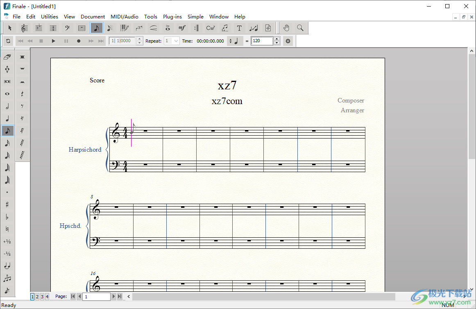476x309 pixels.
Task: Open the Repeat dropdown
Action: tap(176, 41)
